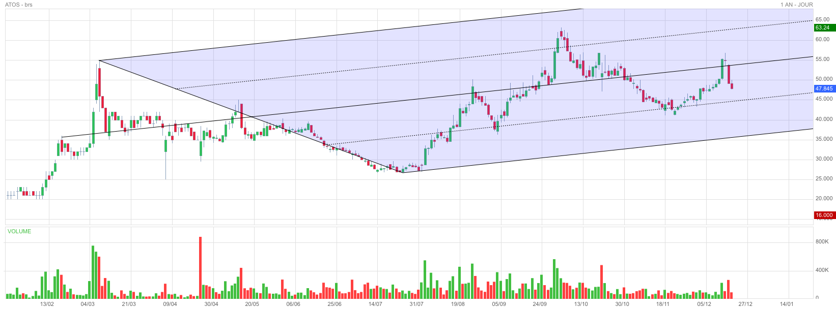Screen dimensions: 836x309
Task: Click the ATOS - brs chart title
Action: [x=18, y=5]
